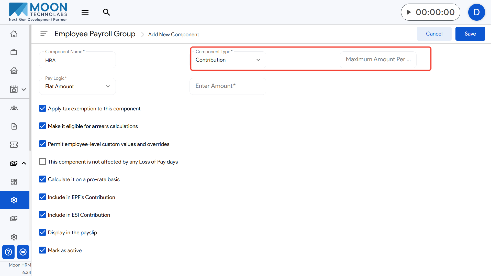Click the Cancel button
The image size is (491, 276).
click(434, 34)
